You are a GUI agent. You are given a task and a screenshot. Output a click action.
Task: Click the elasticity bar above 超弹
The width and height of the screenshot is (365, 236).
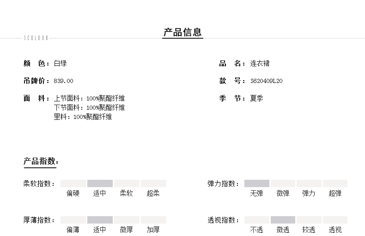click(x=335, y=183)
